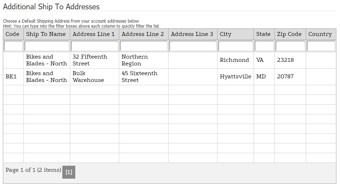The height and width of the screenshot is (188, 340).
Task: Click the State column header
Action: point(263,34)
